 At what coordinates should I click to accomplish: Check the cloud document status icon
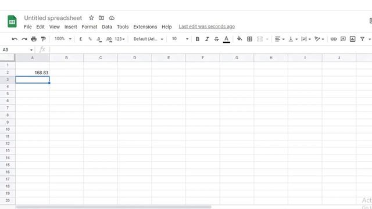[x=112, y=18]
